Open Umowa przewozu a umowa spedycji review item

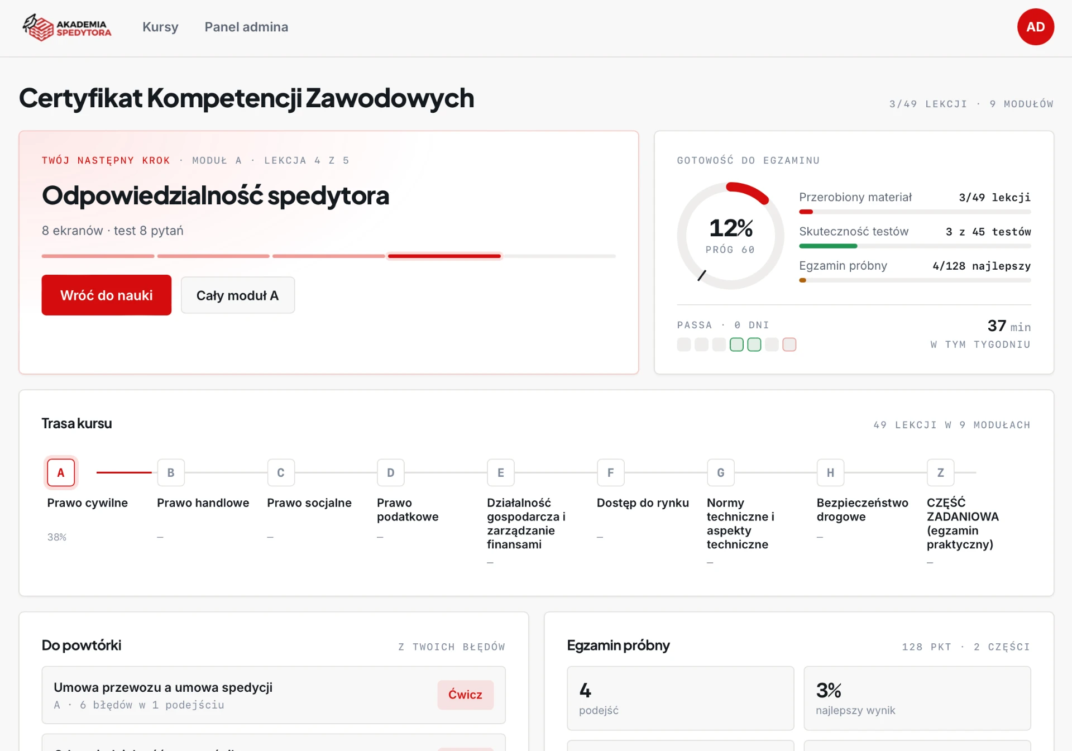click(274, 695)
